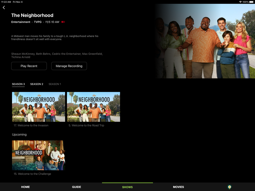Viewport: 255px width, 191px height.
Task: Select the Shows tab
Action: coord(127,187)
